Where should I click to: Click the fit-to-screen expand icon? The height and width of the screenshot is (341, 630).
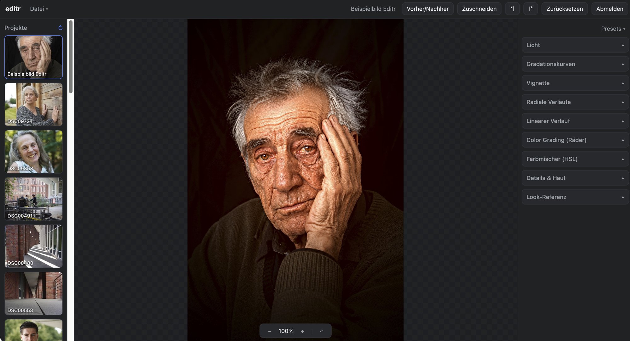pos(322,331)
